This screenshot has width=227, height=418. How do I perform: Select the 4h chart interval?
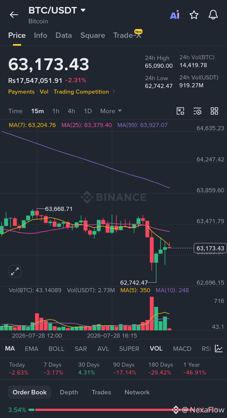72,111
